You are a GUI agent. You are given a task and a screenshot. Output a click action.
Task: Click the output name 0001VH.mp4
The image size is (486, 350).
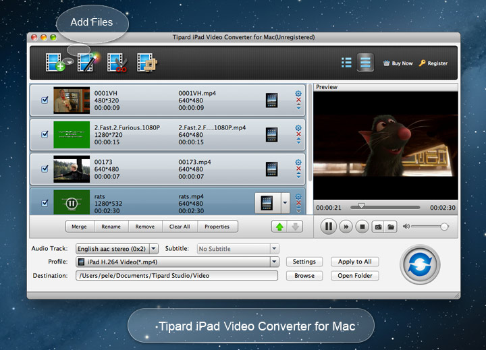[197, 93]
